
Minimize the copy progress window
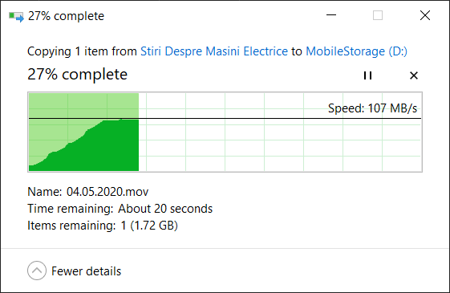[x=331, y=15]
